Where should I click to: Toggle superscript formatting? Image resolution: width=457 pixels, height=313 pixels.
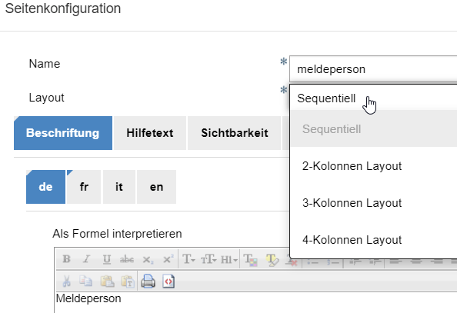[x=168, y=259]
